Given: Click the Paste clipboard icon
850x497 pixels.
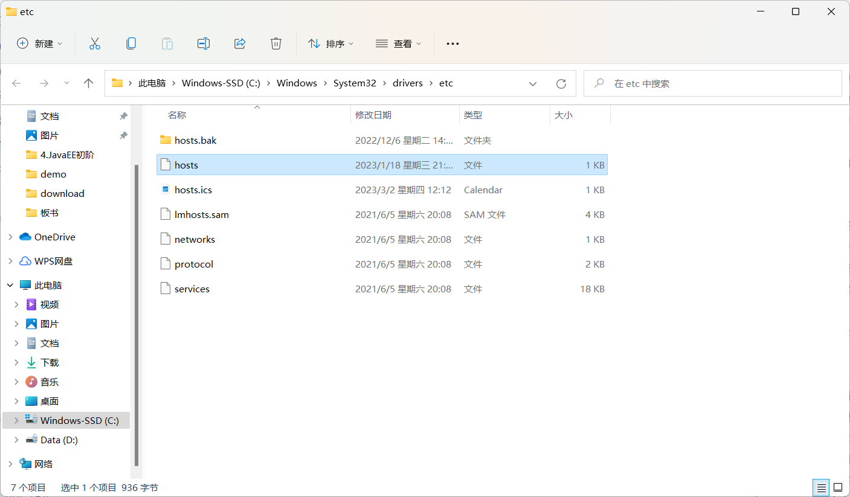Looking at the screenshot, I should pyautogui.click(x=167, y=43).
